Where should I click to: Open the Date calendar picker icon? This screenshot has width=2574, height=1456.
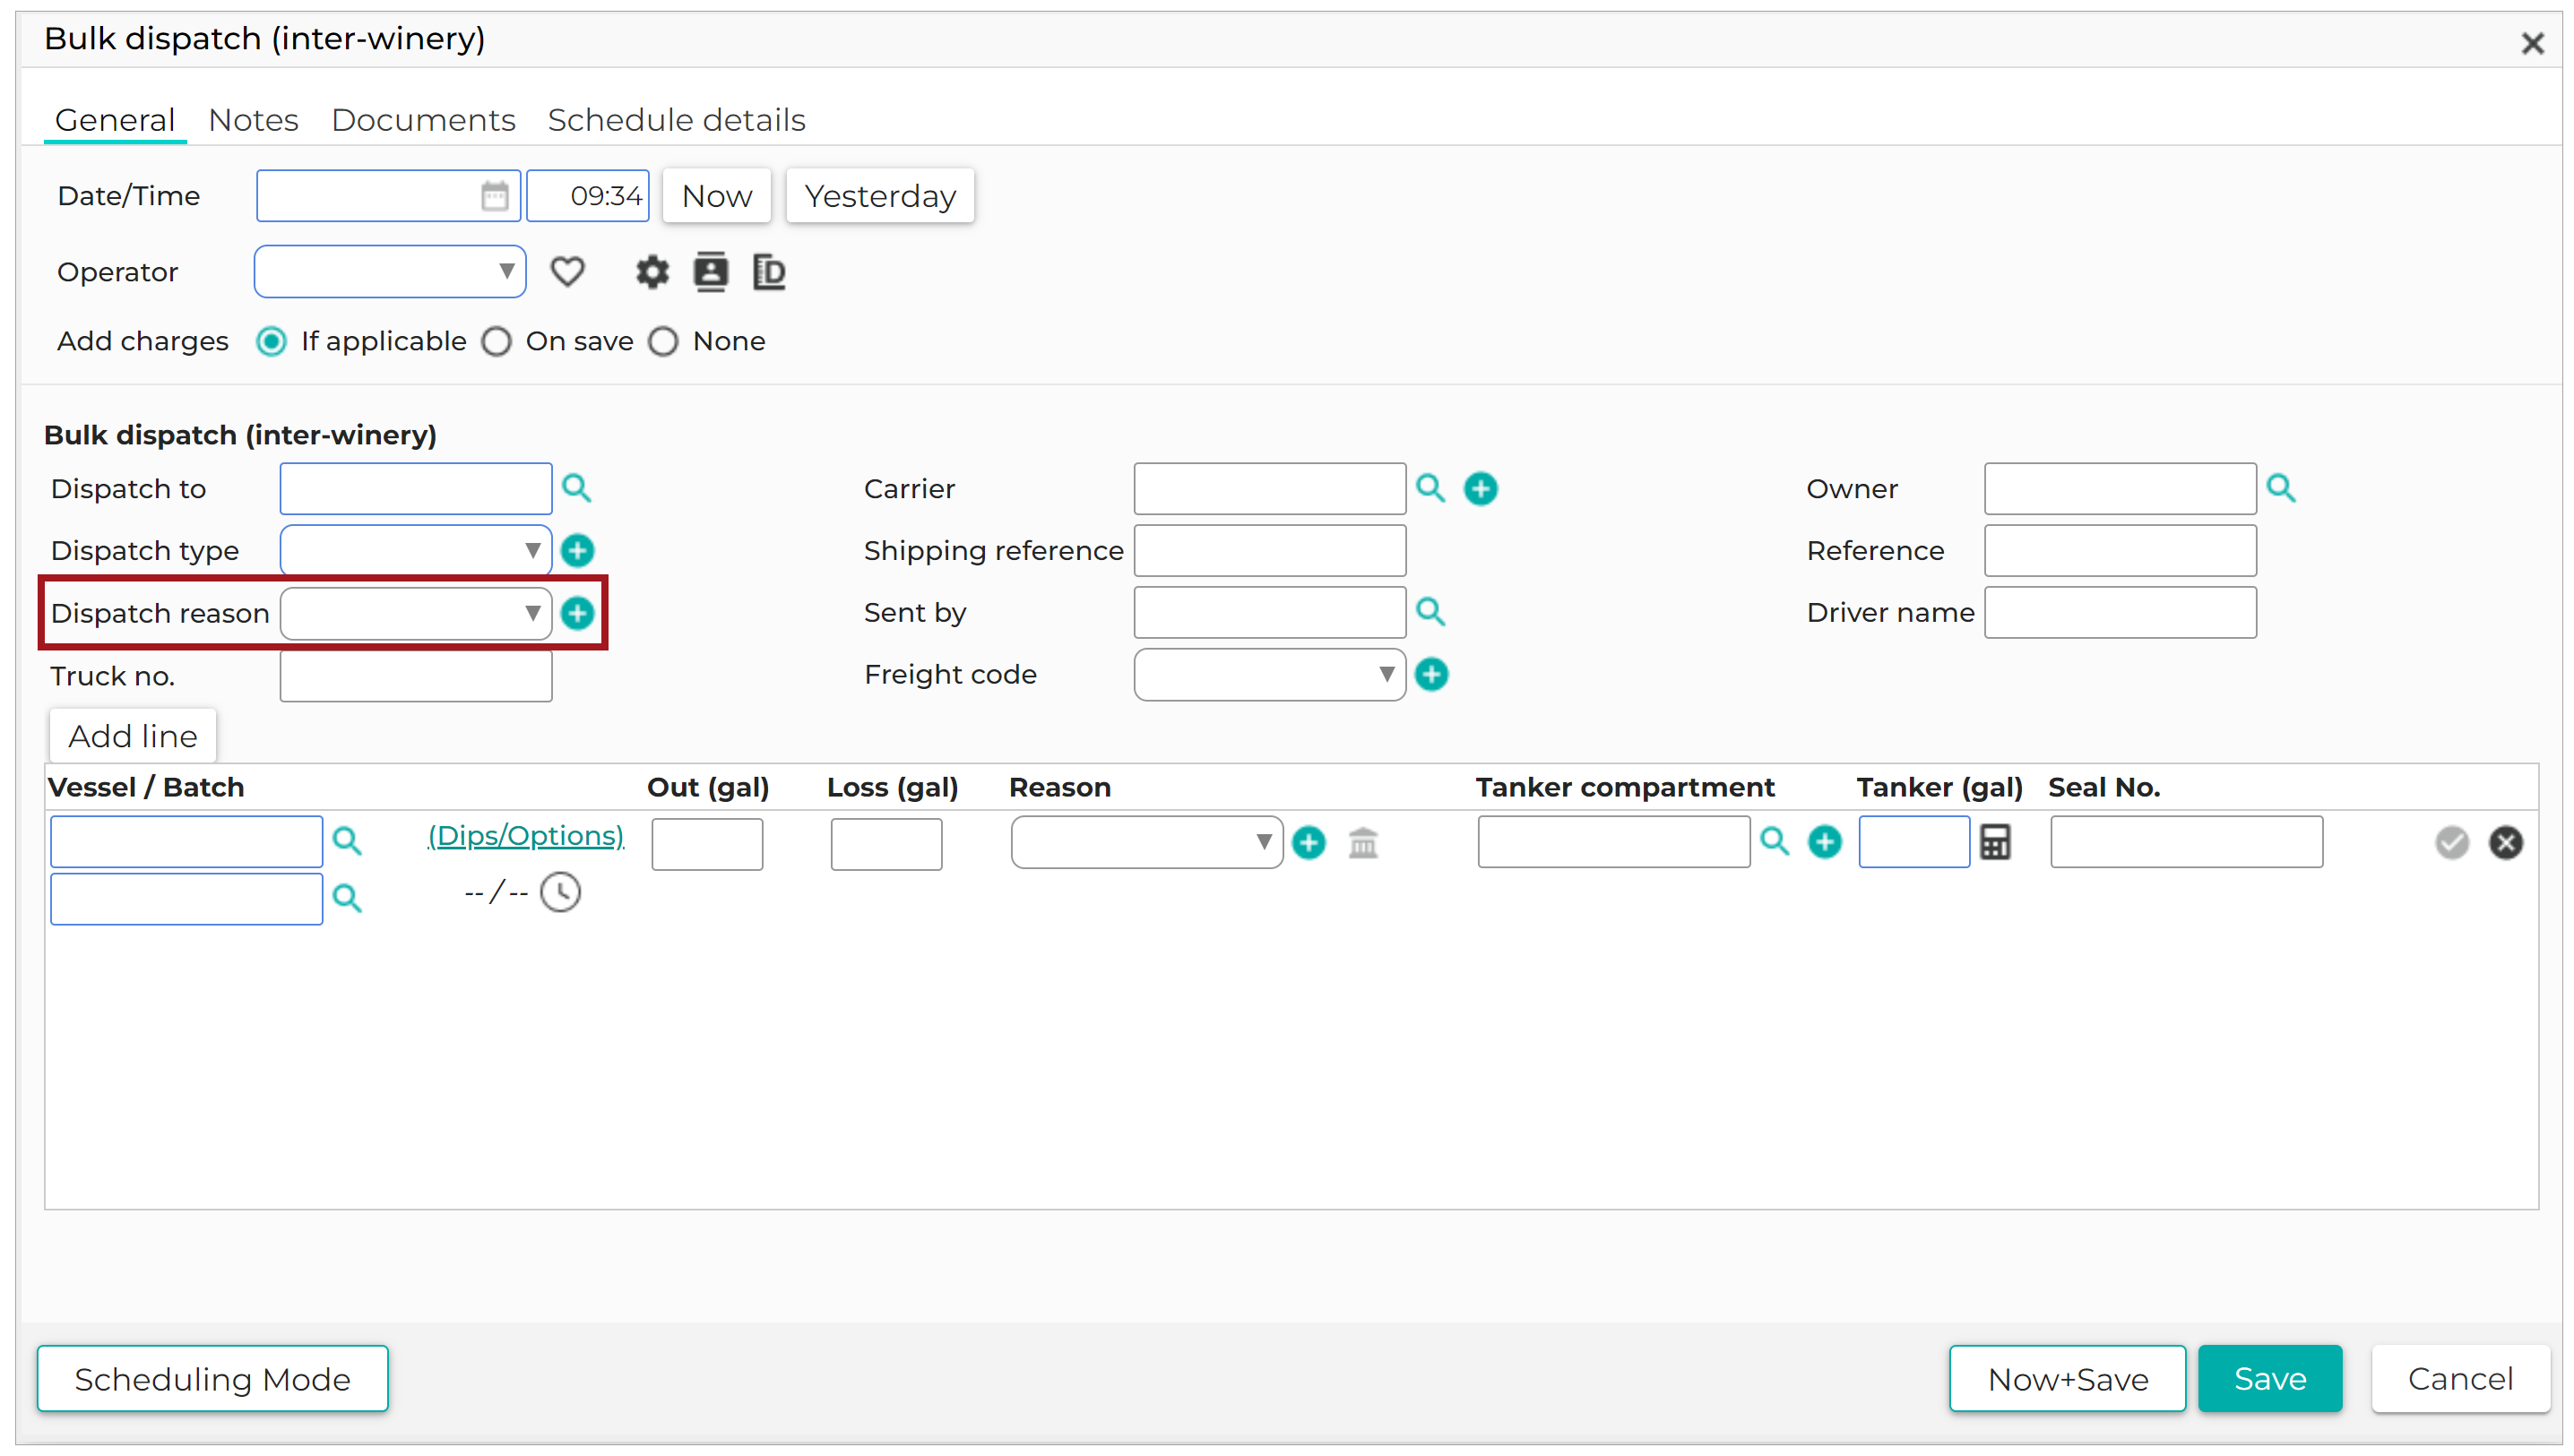point(494,196)
